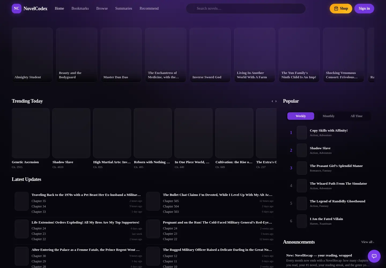Switch to the Monthly popular tab

click(x=329, y=116)
